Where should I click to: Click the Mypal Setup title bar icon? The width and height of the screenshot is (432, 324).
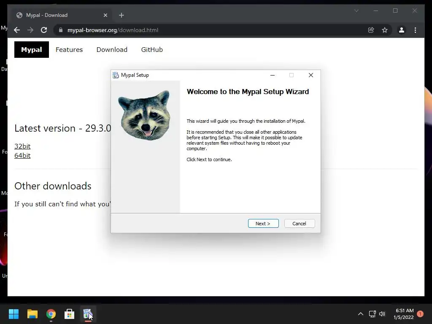pos(116,75)
